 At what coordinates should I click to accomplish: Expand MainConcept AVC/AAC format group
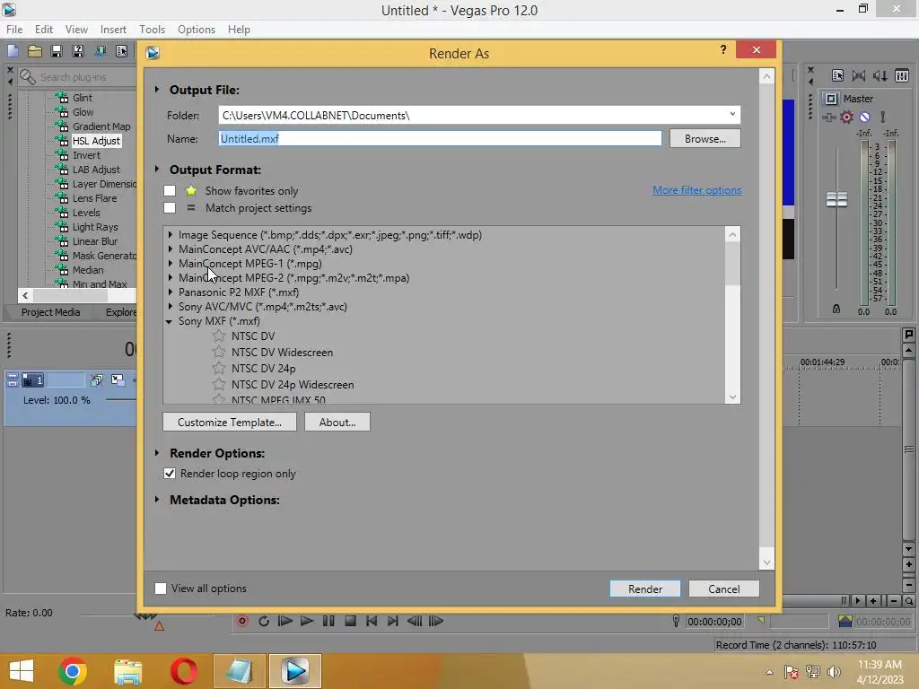click(170, 249)
